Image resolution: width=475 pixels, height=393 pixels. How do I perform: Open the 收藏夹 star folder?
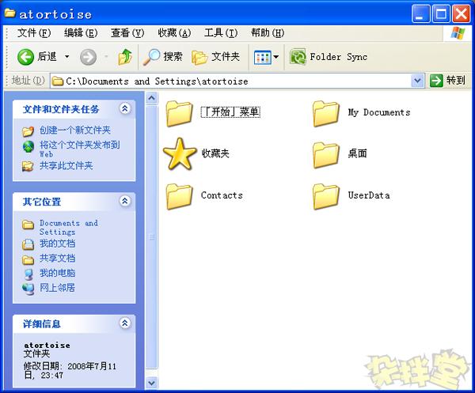tap(180, 153)
